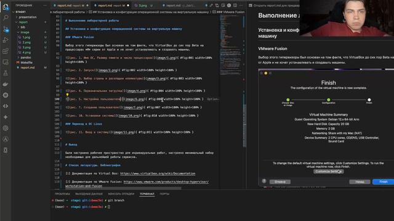394x221 pixels.
Task: Click the '### VMware Fusion' heading in editor
Action: tap(79, 37)
